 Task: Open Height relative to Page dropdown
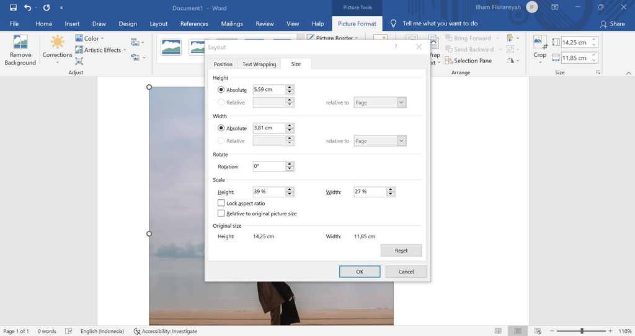[x=401, y=102]
